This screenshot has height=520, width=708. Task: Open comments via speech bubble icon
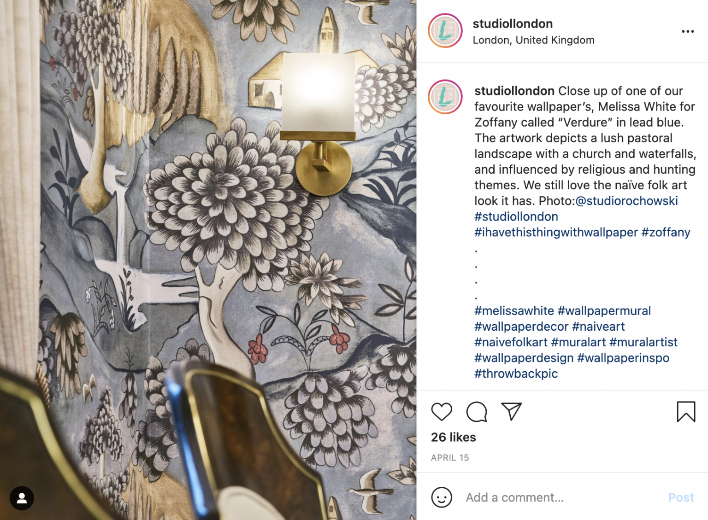[477, 412]
